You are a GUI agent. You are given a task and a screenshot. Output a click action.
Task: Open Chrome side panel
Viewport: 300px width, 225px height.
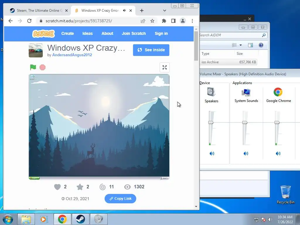click(x=173, y=21)
